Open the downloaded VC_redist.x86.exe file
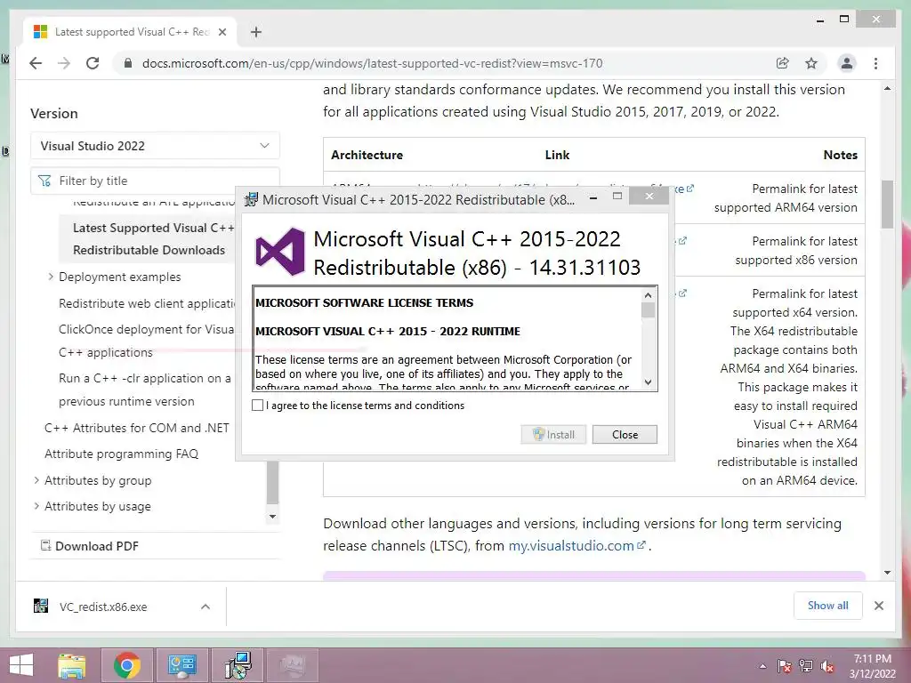 coord(103,607)
